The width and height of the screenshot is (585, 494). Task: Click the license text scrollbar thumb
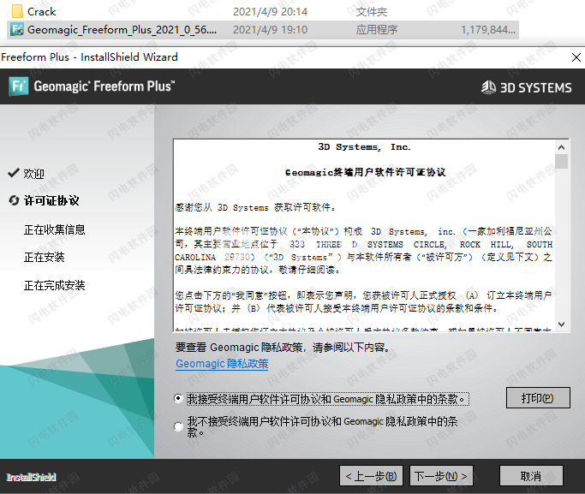[561, 162]
